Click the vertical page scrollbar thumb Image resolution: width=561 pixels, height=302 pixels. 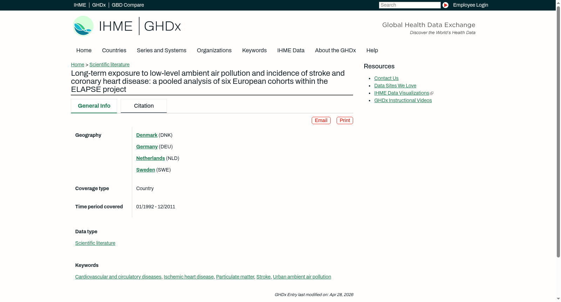558,132
